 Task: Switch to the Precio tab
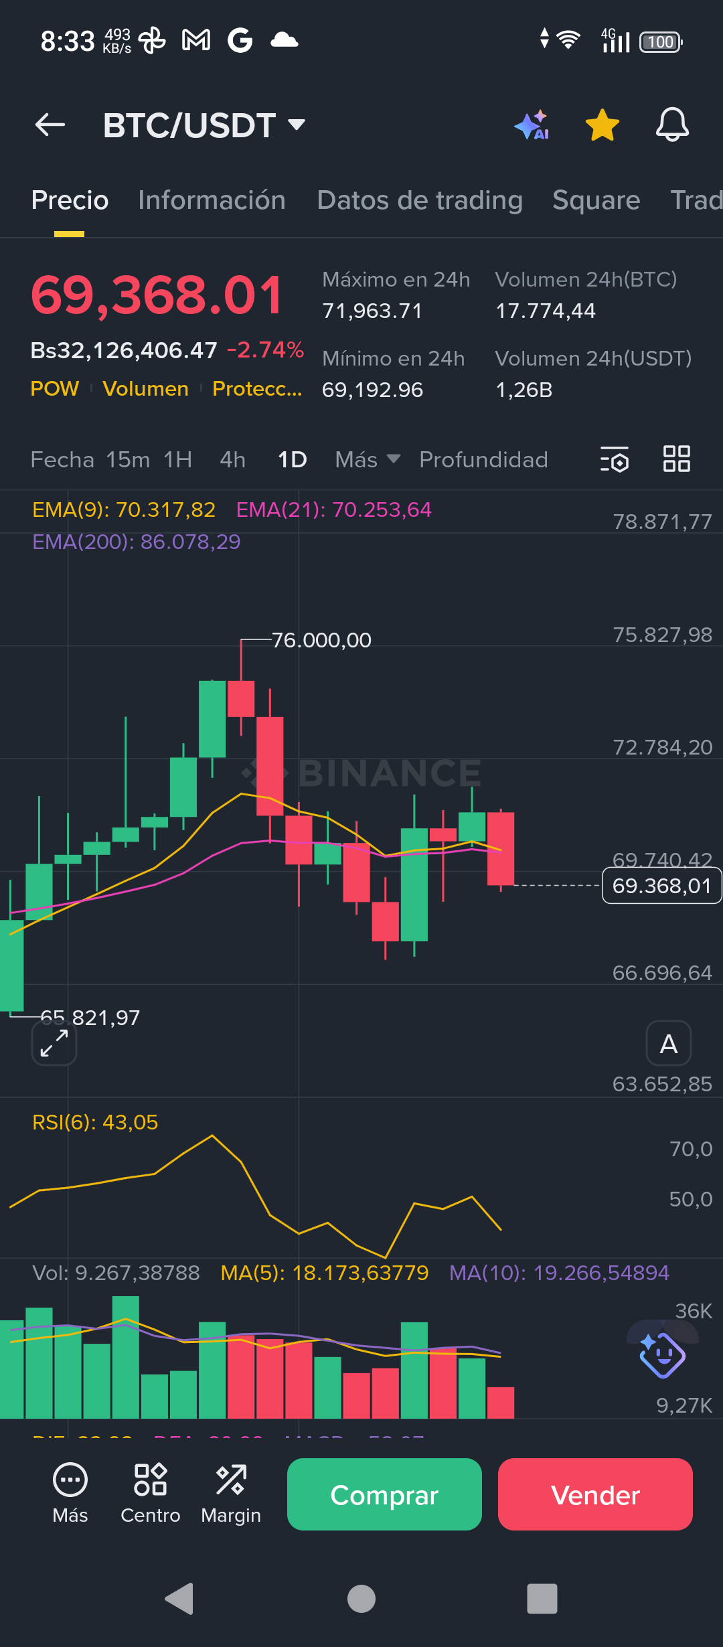pyautogui.click(x=70, y=200)
